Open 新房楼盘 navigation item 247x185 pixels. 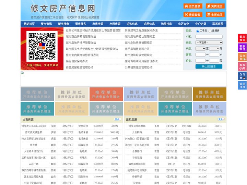click(63, 24)
